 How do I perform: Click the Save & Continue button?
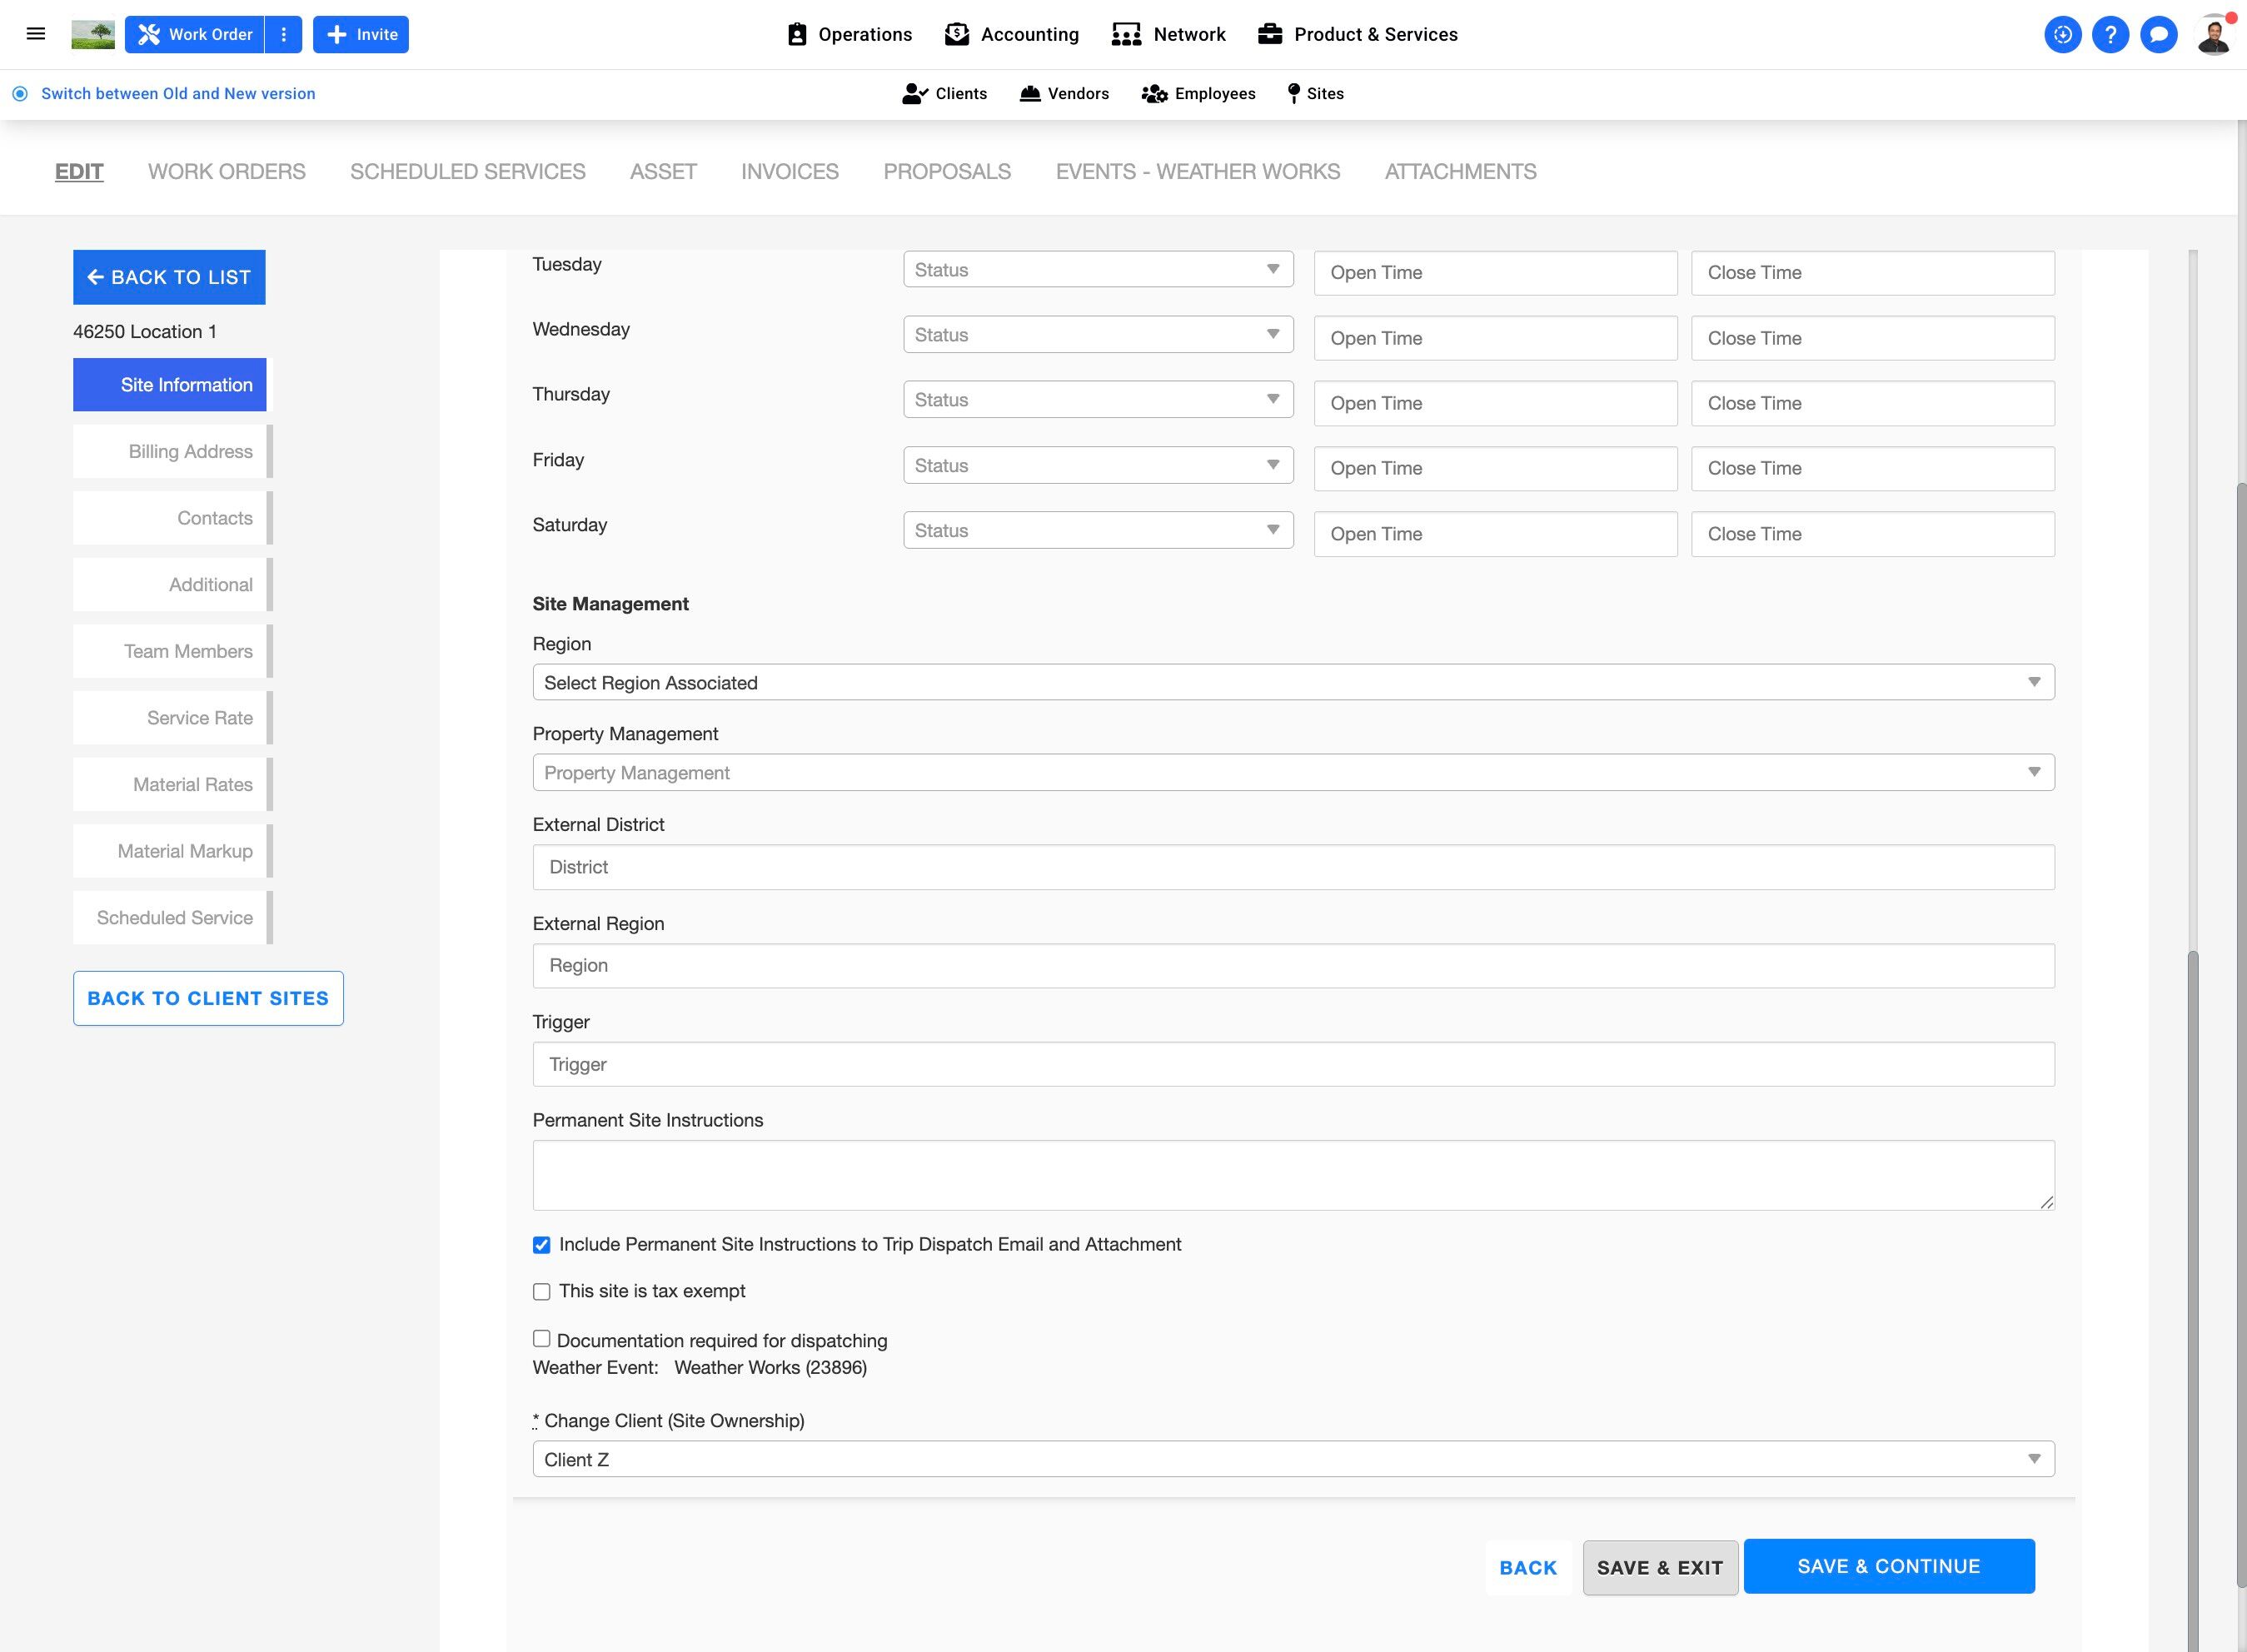(1888, 1566)
